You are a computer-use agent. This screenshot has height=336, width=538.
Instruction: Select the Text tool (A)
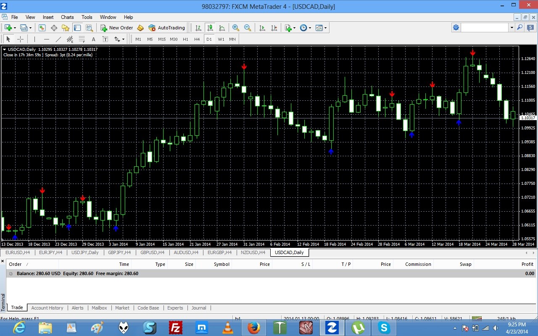[x=93, y=39]
